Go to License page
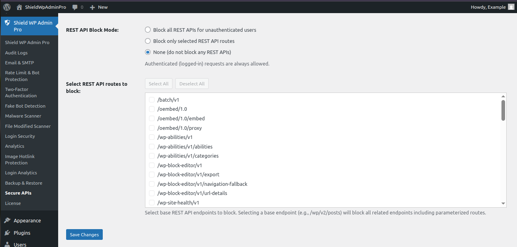Image resolution: width=517 pixels, height=247 pixels. 13,203
